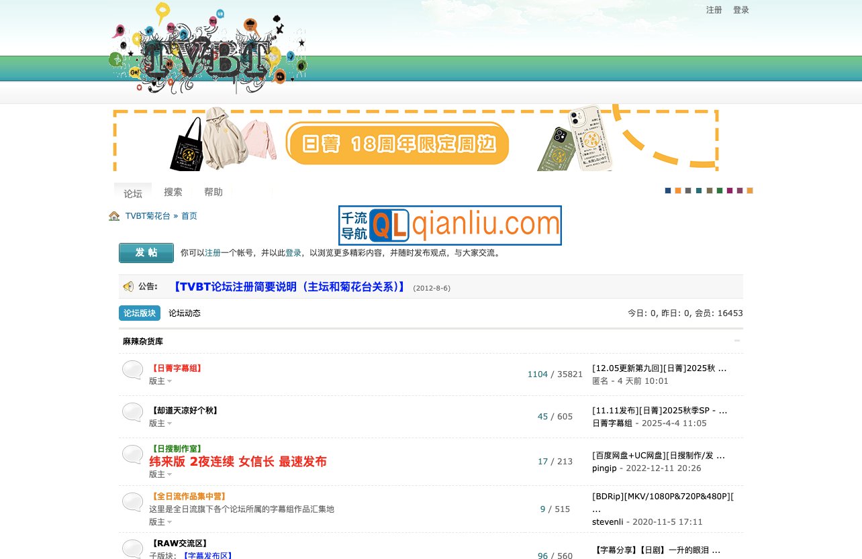Click the 登录 link at top right

click(741, 10)
